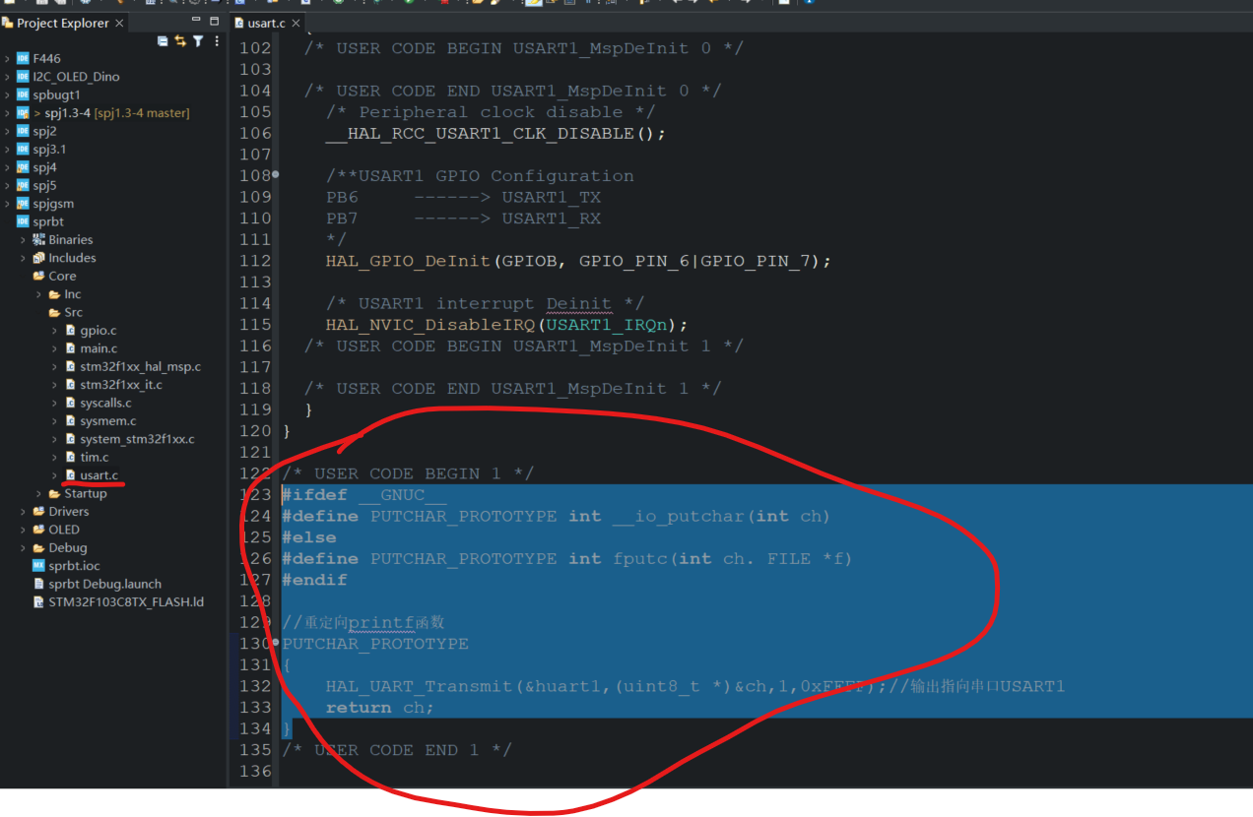Click the Core folder icon
Screen dimensions: 1253x817
pyautogui.click(x=38, y=276)
